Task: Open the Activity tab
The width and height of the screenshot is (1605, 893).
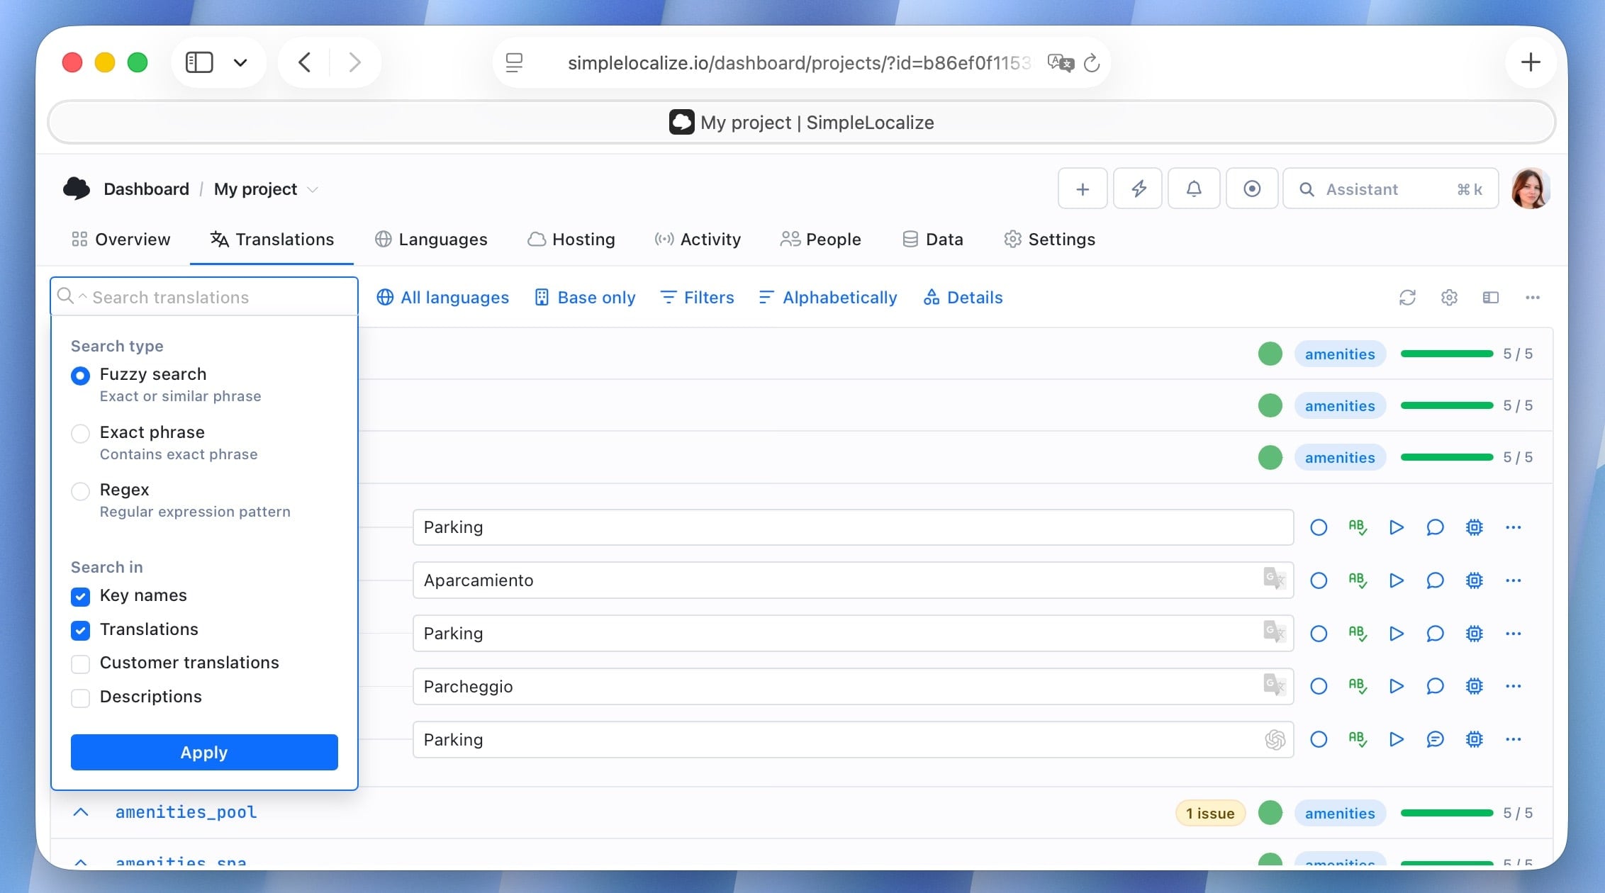Action: coord(698,240)
